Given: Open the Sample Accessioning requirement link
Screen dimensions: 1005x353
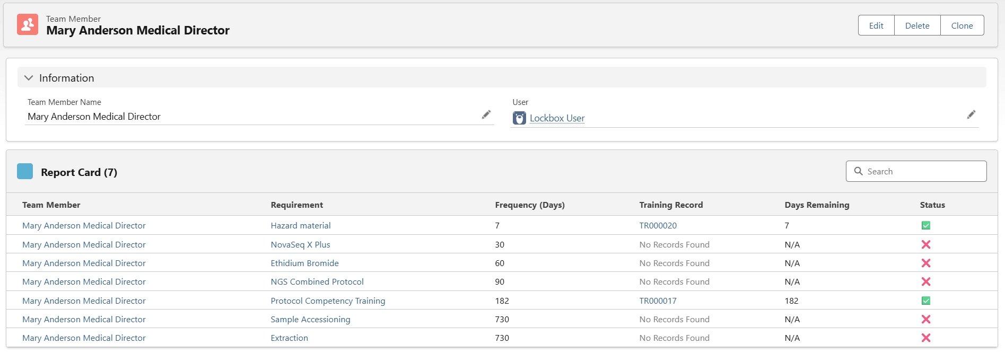Looking at the screenshot, I should [310, 319].
